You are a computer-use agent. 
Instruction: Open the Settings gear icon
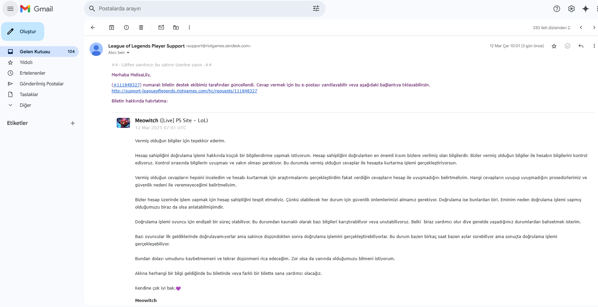(x=572, y=9)
